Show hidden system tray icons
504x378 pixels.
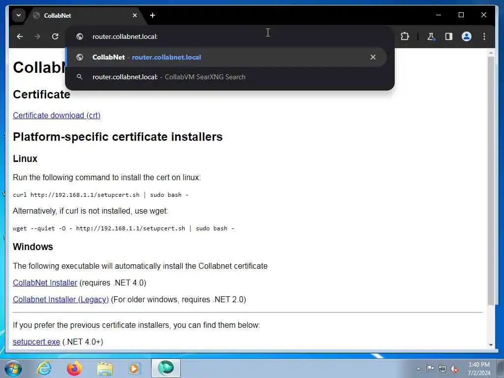418,369
